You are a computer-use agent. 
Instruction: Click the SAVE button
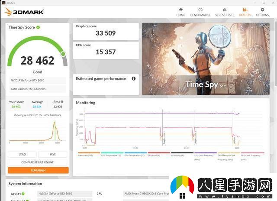[53, 154]
